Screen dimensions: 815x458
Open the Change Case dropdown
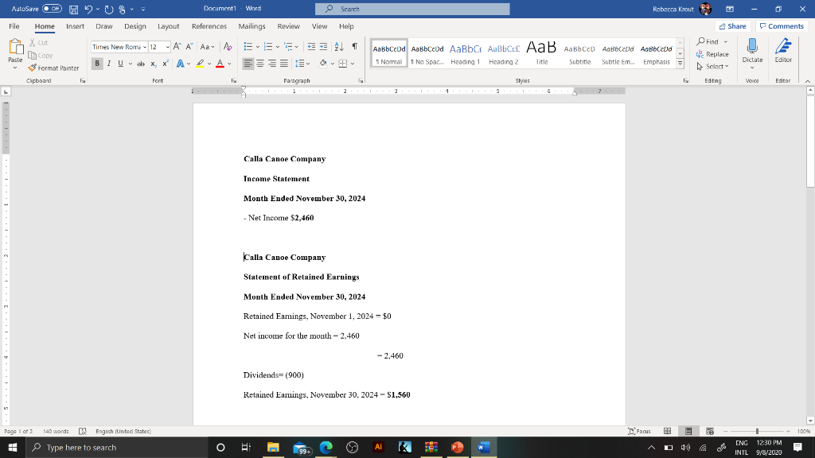point(208,47)
